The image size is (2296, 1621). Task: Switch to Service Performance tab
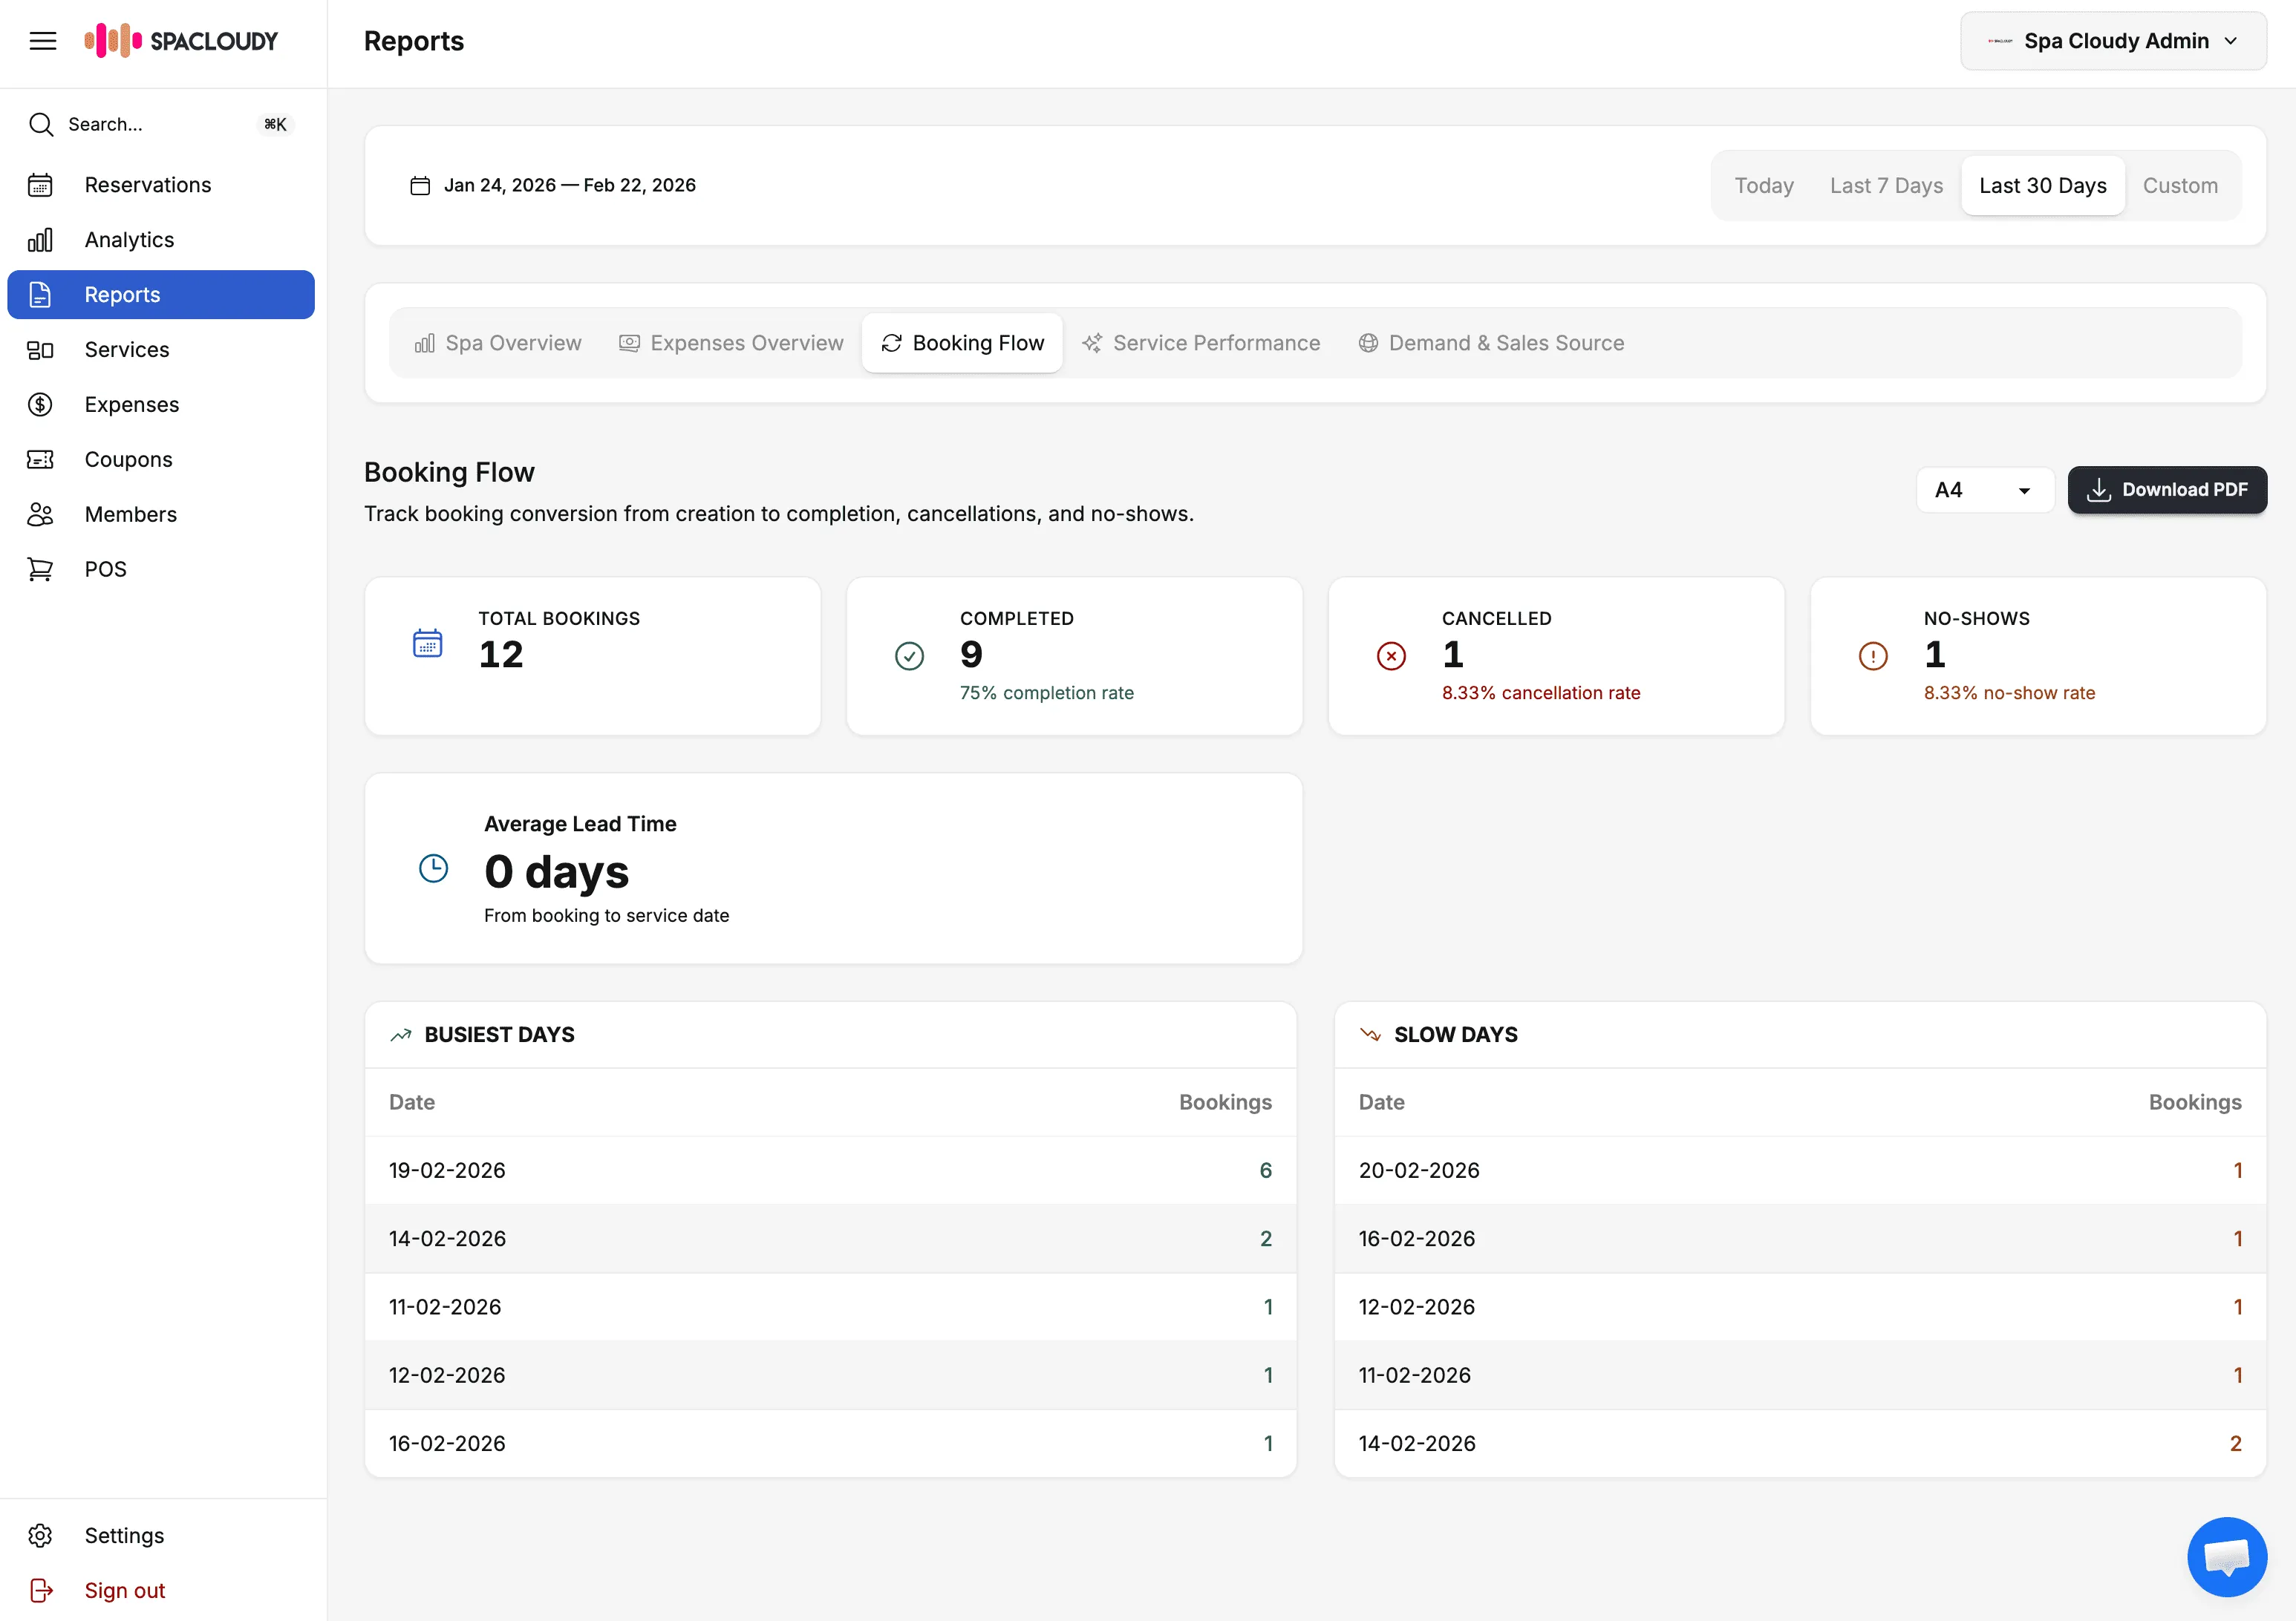pyautogui.click(x=1201, y=343)
